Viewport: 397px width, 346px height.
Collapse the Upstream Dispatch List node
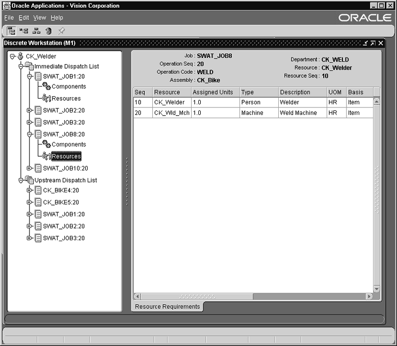[21, 180]
